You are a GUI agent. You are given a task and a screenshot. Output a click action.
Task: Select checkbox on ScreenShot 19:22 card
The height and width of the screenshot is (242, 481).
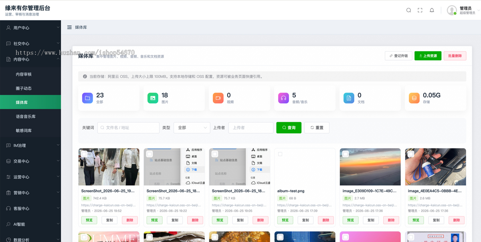150,154
